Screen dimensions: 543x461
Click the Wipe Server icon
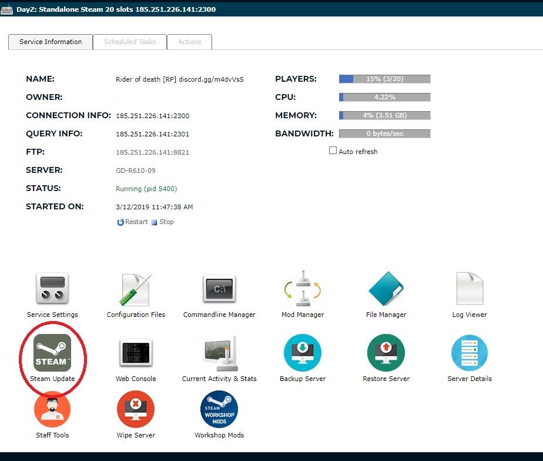point(136,409)
